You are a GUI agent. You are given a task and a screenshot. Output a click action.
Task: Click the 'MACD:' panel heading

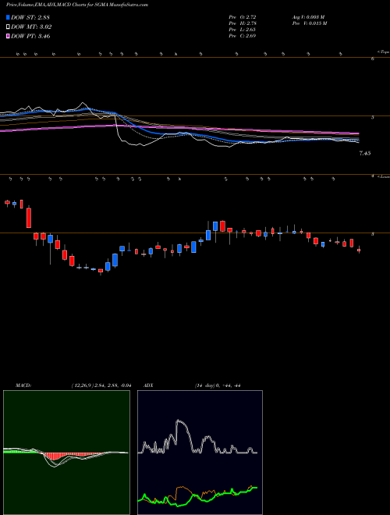(x=23, y=385)
